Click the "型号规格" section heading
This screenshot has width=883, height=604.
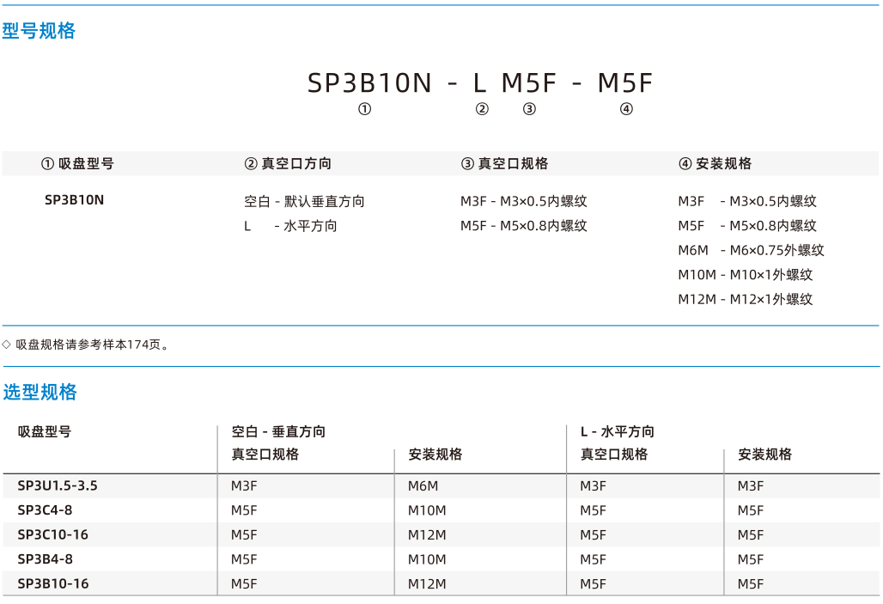click(x=39, y=30)
